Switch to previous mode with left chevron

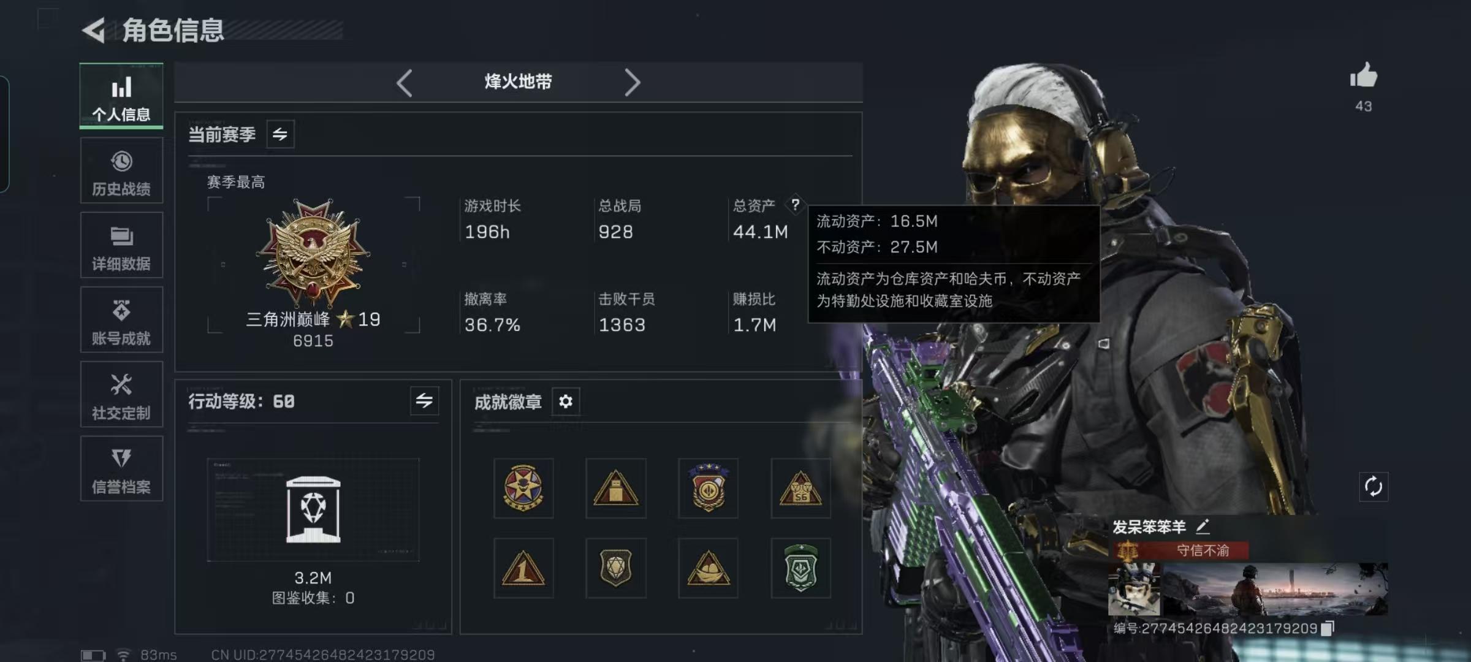405,82
